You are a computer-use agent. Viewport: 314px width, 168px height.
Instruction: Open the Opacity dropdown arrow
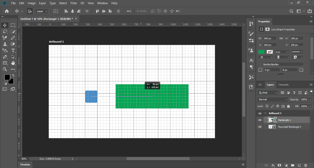[310, 99]
